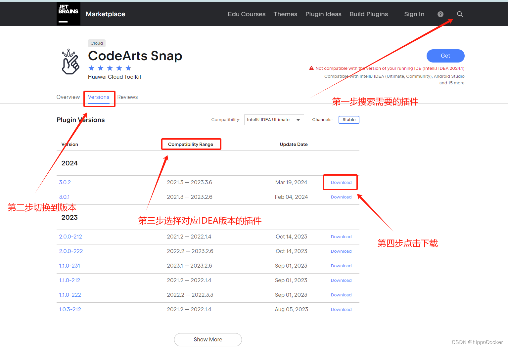Download version 2.0.0-212

341,237
